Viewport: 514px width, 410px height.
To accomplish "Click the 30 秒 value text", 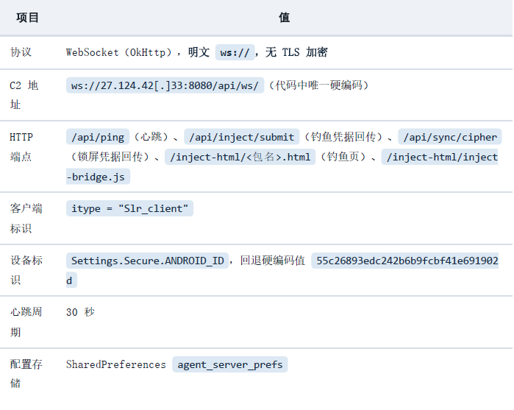I will pos(80,312).
